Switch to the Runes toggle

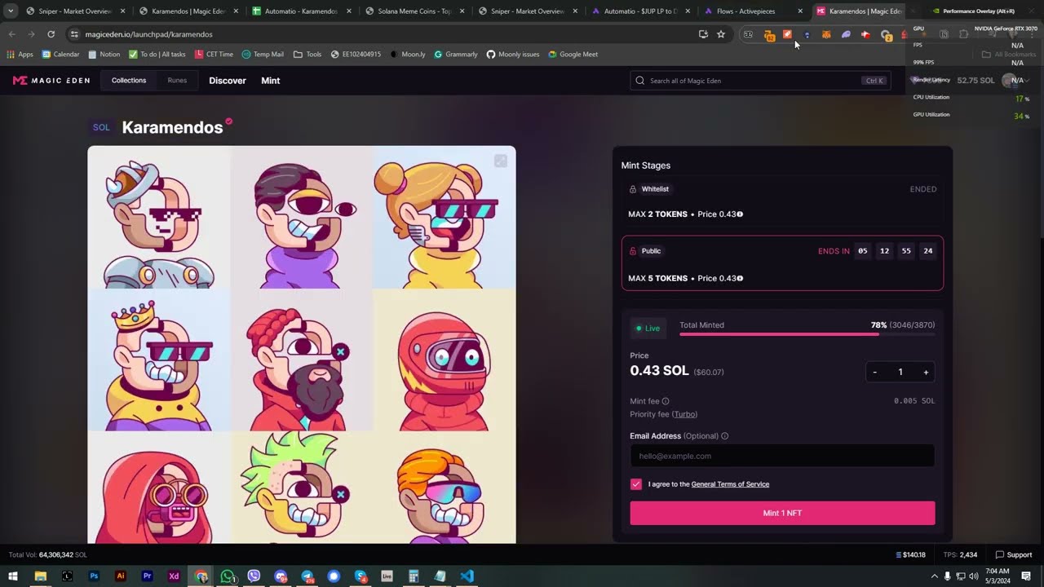point(177,81)
